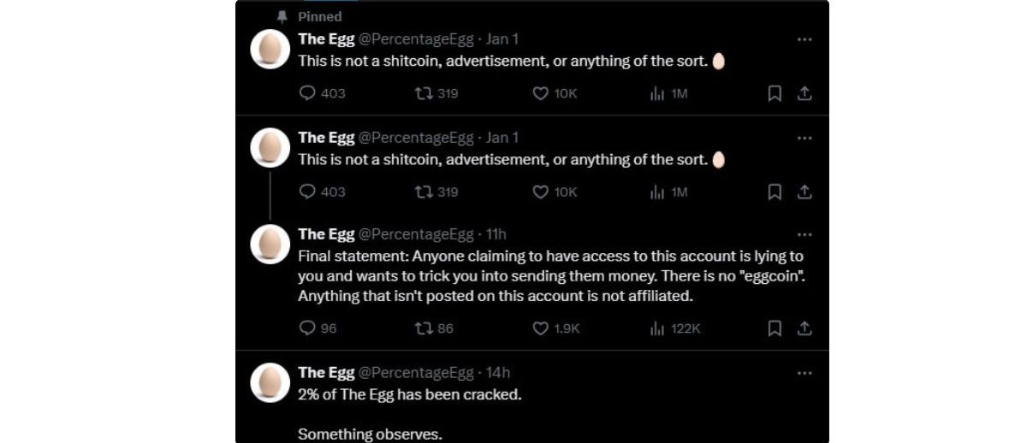View analytics of pinned 1M views tweet
Image resolution: width=1027 pixels, height=443 pixels.
click(657, 94)
